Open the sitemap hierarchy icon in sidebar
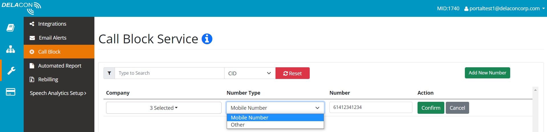This screenshot has width=547, height=132. pos(11,49)
